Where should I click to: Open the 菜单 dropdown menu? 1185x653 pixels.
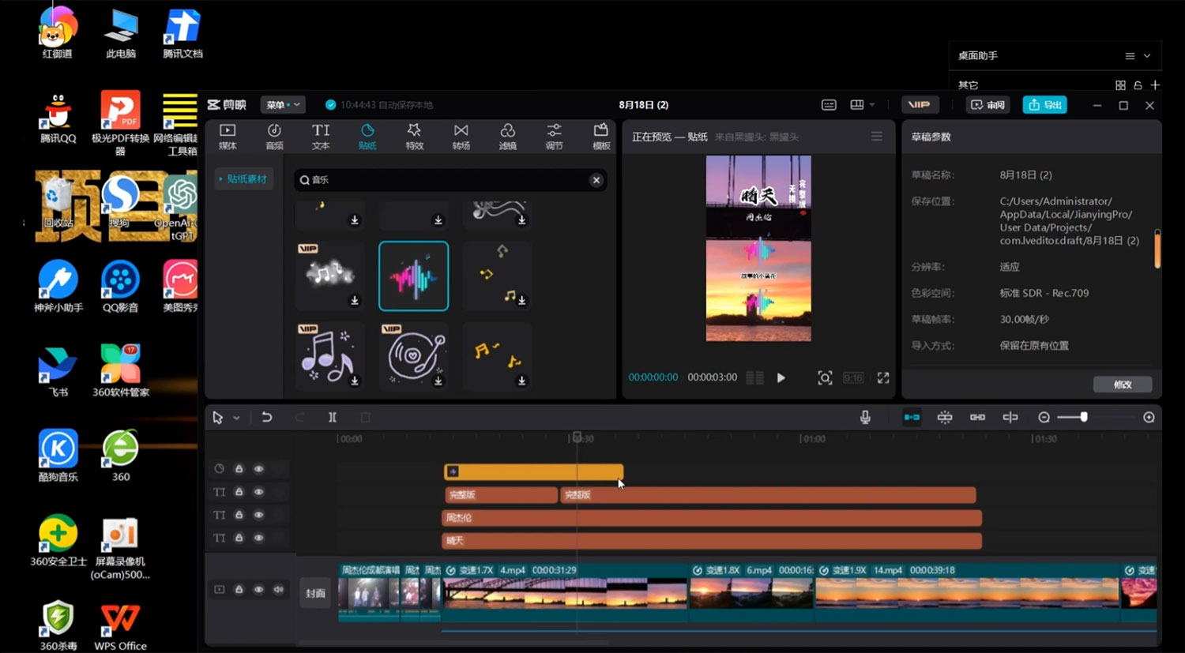[x=283, y=104]
